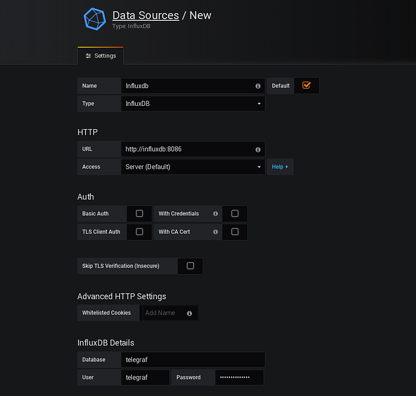Click the 'Advanced HTTP Settings' heading

pos(122,296)
